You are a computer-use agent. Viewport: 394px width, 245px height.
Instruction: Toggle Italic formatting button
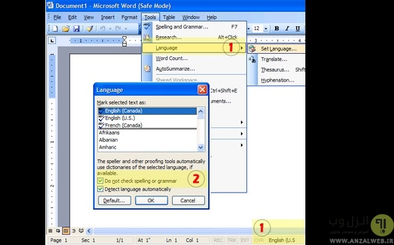[287, 29]
